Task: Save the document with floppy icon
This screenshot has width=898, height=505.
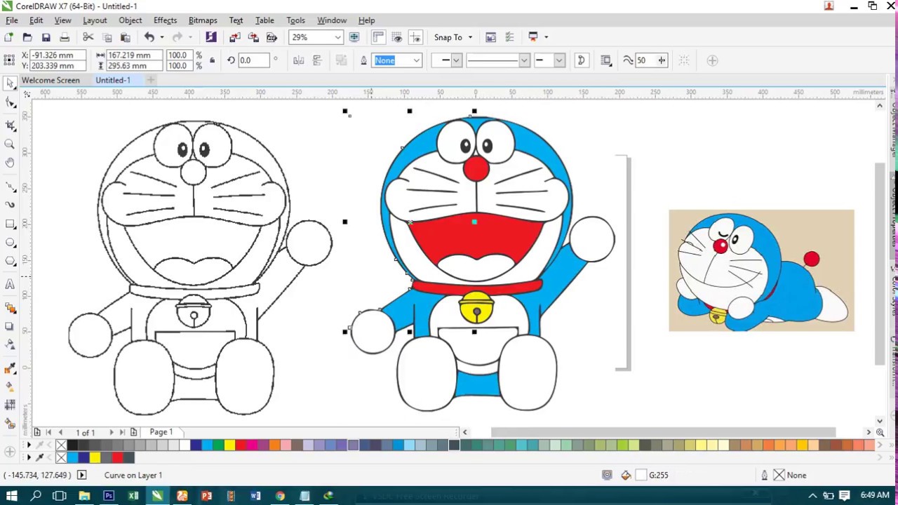Action: click(x=46, y=37)
